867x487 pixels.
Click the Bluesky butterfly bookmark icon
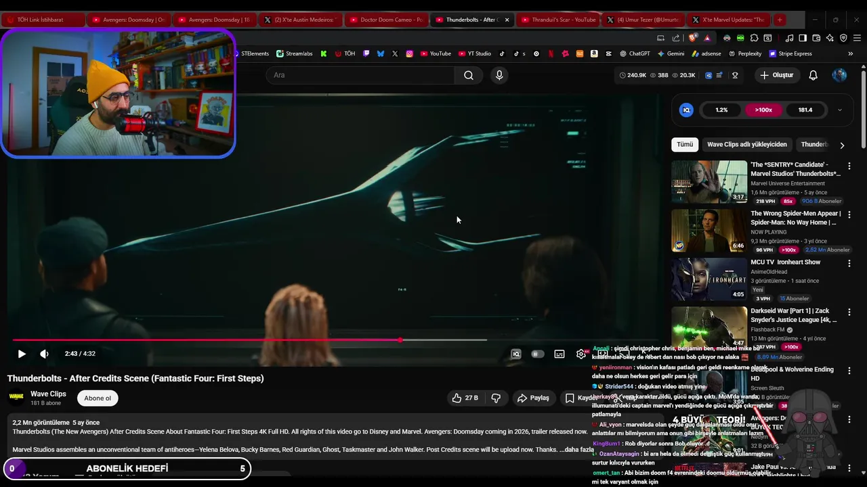click(x=381, y=53)
